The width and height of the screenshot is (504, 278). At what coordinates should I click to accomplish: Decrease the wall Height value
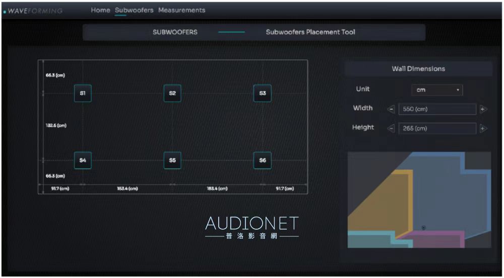(391, 129)
